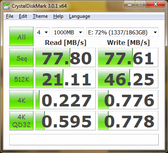The height and width of the screenshot is (153, 168).
Task: Open the Edit menu
Action: click(23, 16)
